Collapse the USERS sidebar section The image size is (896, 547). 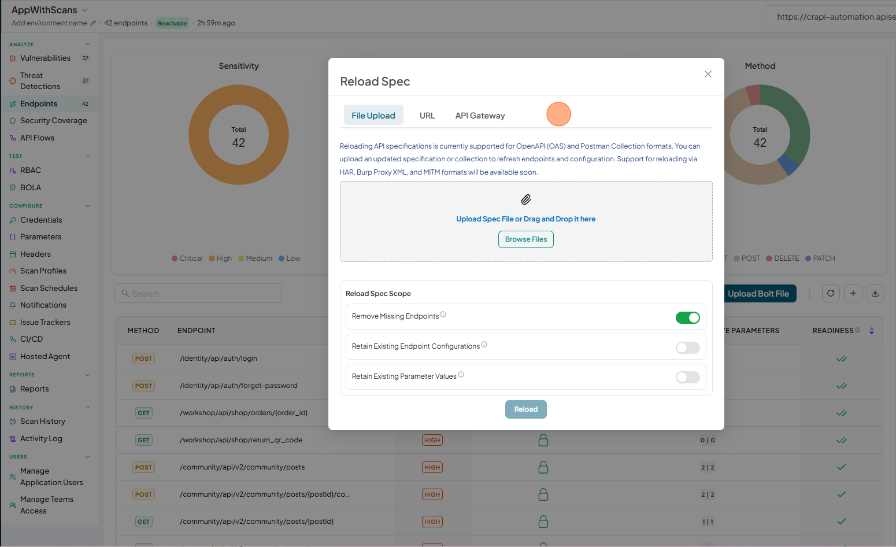pos(88,457)
